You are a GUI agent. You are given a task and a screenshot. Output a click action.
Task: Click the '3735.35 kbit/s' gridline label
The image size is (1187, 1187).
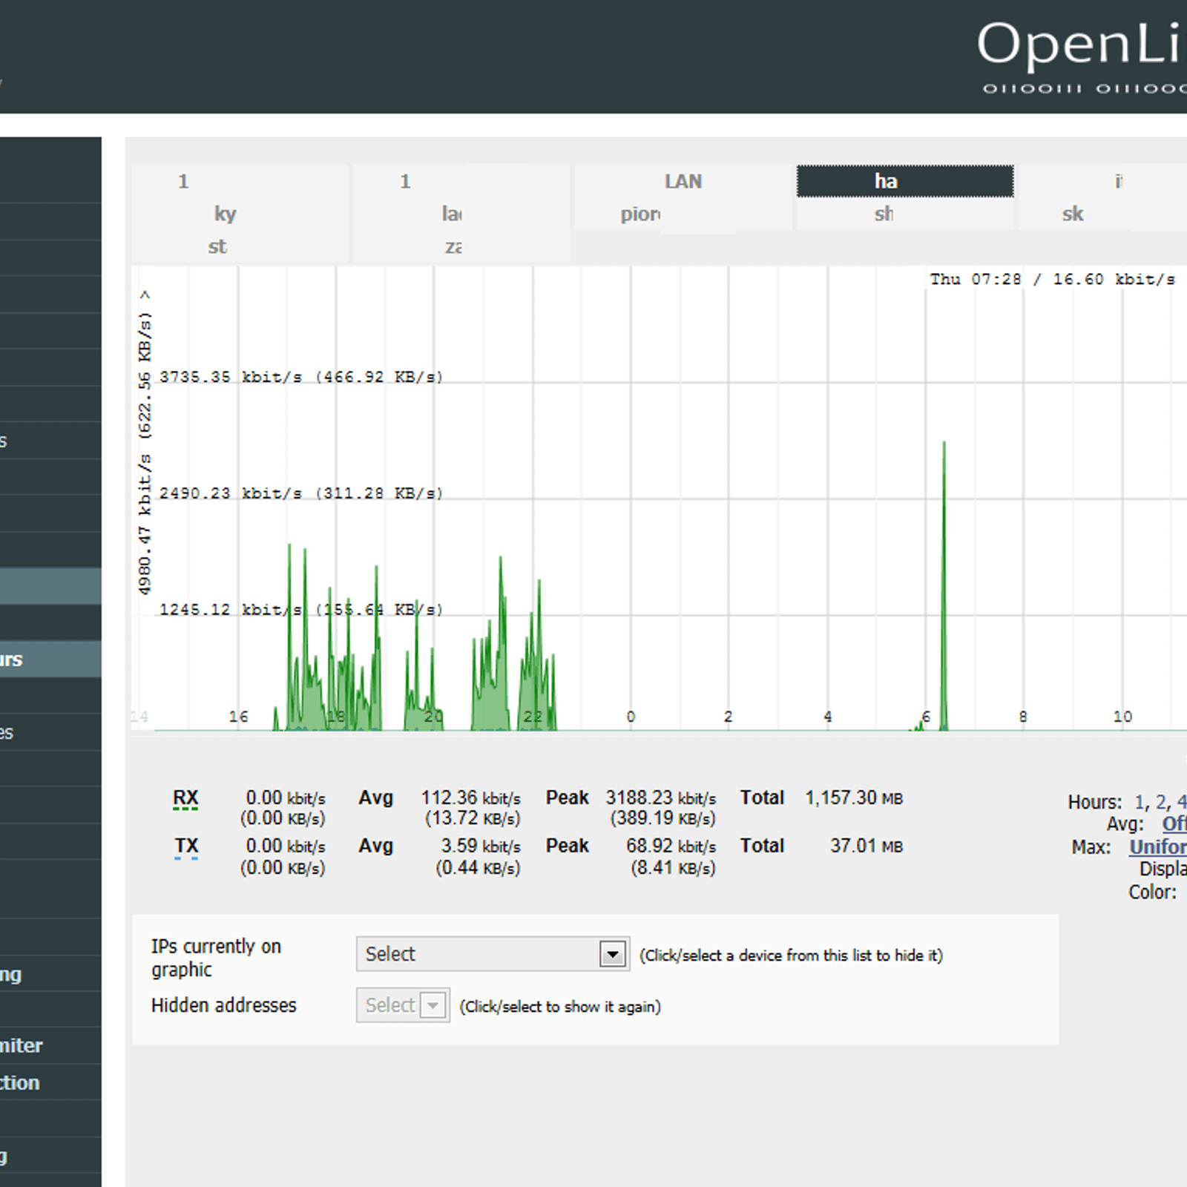[x=301, y=377]
